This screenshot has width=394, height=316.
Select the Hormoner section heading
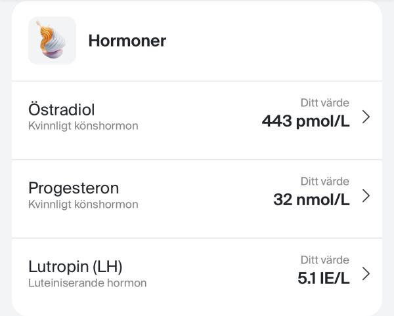[x=127, y=41]
